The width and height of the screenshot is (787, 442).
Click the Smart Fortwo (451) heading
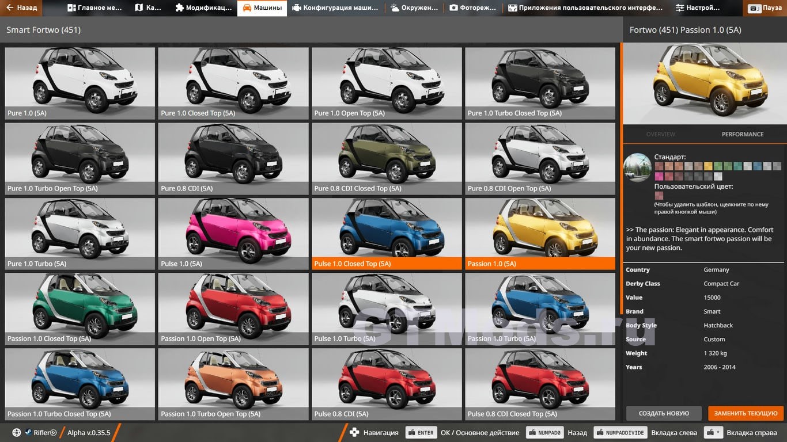[x=43, y=30]
